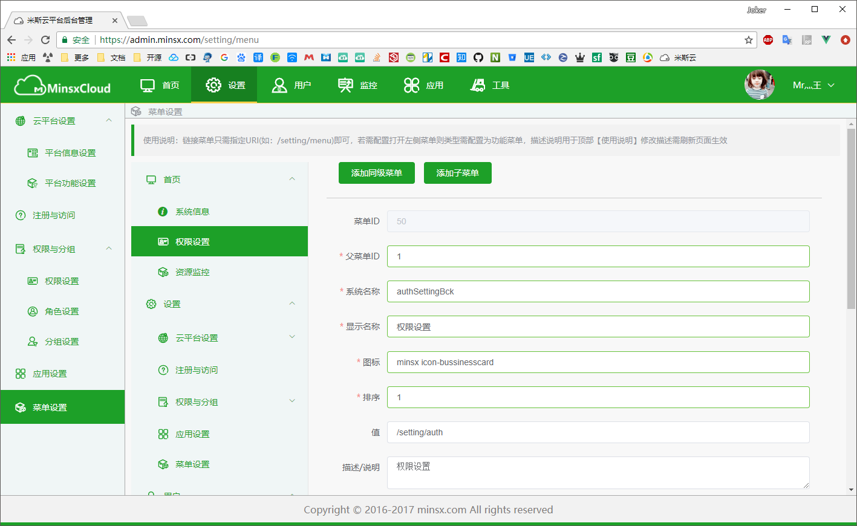Close the 米斯云平台后台管理 browser tab
The height and width of the screenshot is (526, 857).
(115, 21)
